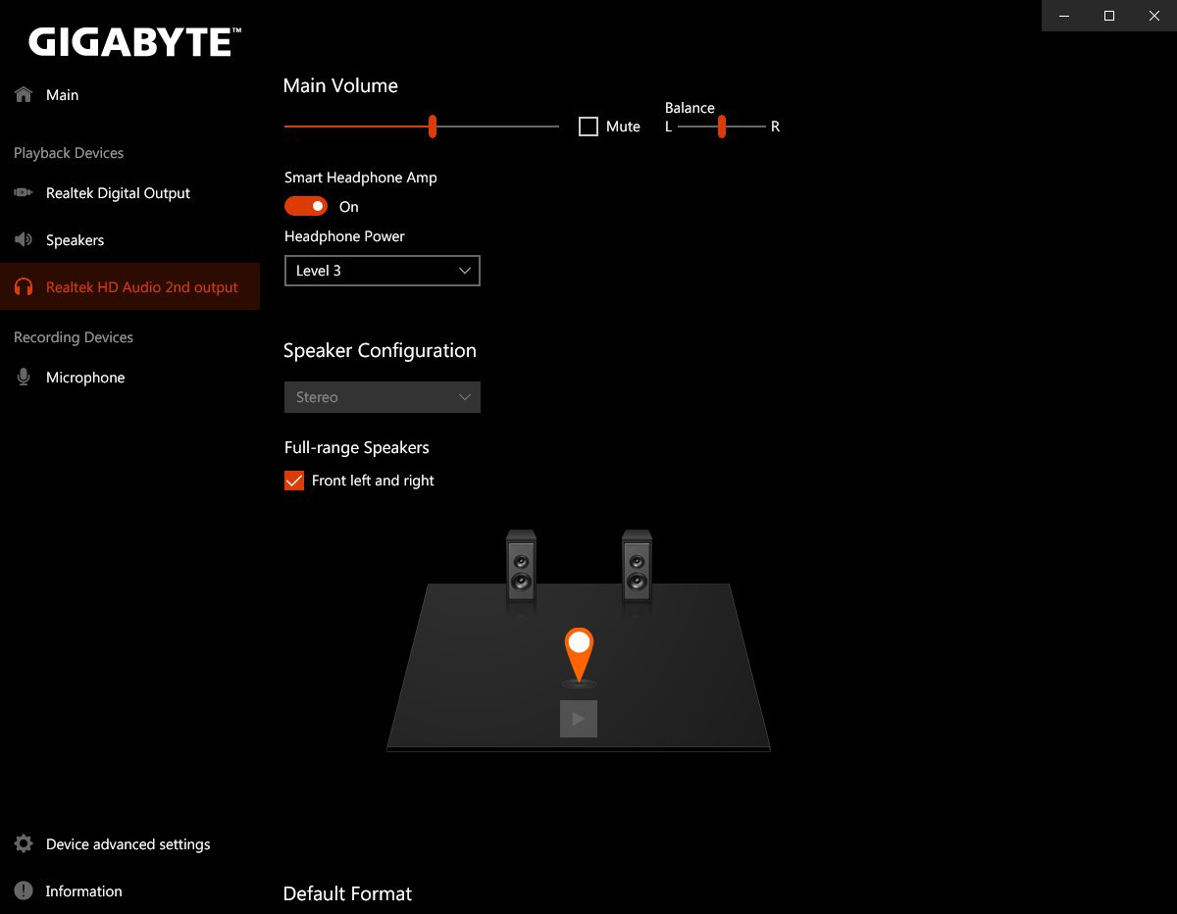Tick the Mute checkbox

(588, 127)
